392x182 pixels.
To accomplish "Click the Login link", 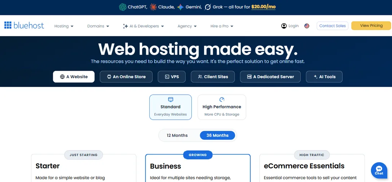I will point(294,26).
